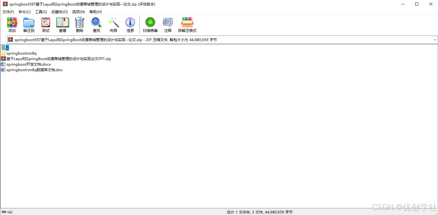This screenshot has height=215, width=438.
Task: Open the 命令(C) menu
Action: pos(25,12)
